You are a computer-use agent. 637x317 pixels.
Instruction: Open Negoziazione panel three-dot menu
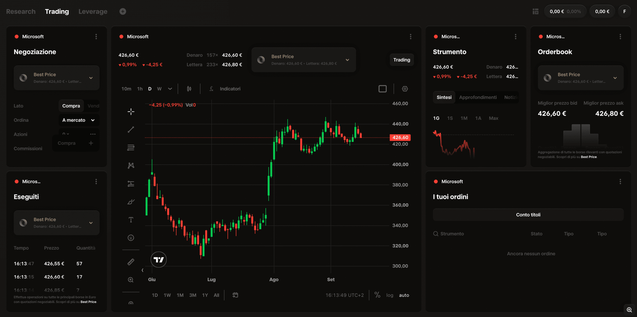pos(96,37)
